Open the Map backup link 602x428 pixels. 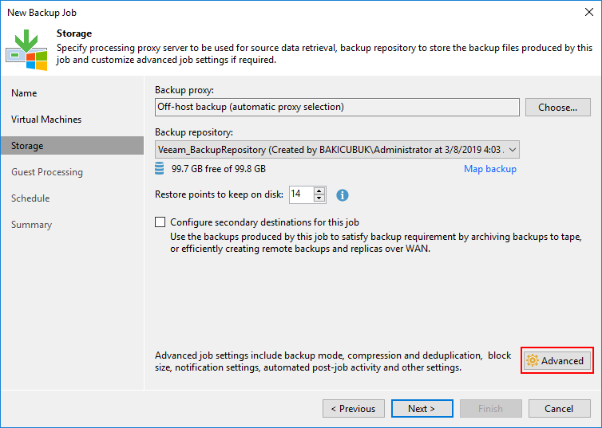point(490,169)
